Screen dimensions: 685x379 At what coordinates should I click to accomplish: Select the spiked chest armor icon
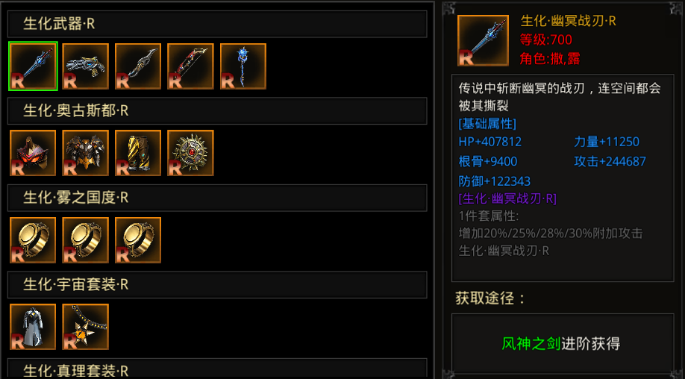pos(86,153)
